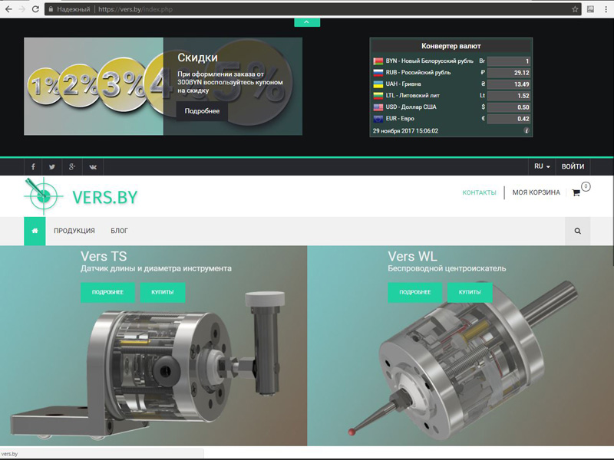Click КУПИТЬ under Vers TS
This screenshot has width=614, height=460.
(163, 292)
